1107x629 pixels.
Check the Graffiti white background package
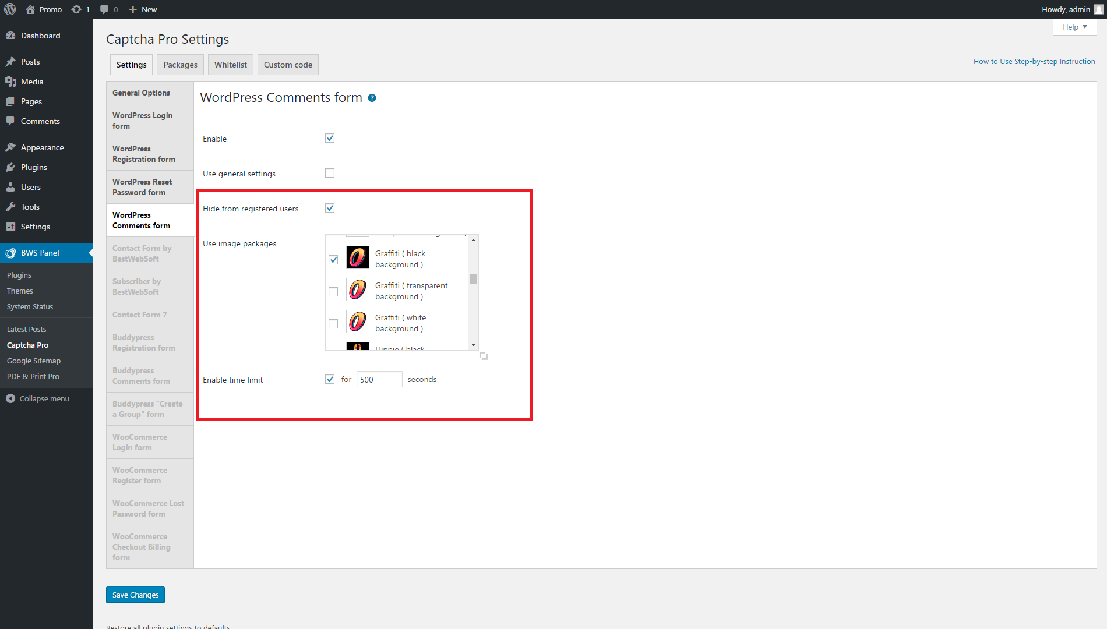pos(333,324)
